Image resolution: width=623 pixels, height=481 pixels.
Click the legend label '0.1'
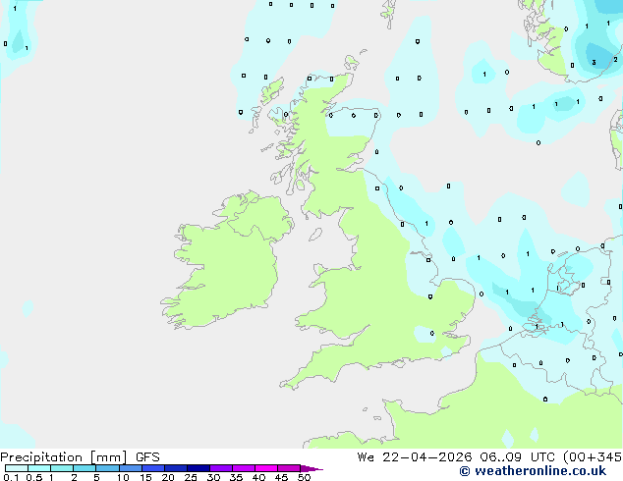point(11,477)
